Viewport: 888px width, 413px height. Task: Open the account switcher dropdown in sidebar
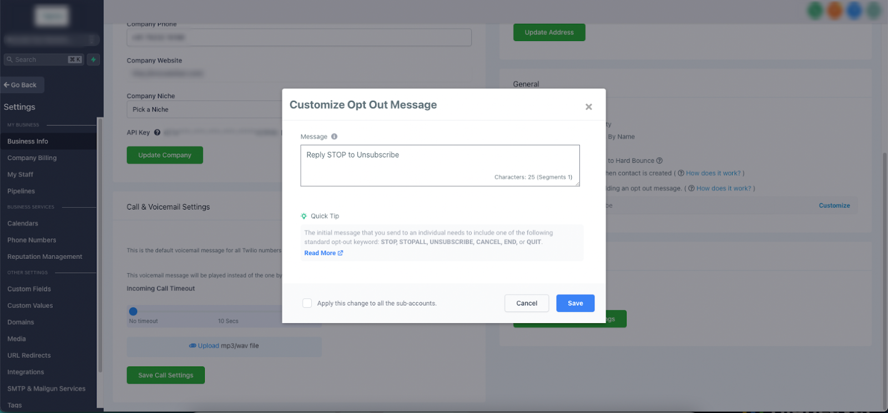coord(51,40)
